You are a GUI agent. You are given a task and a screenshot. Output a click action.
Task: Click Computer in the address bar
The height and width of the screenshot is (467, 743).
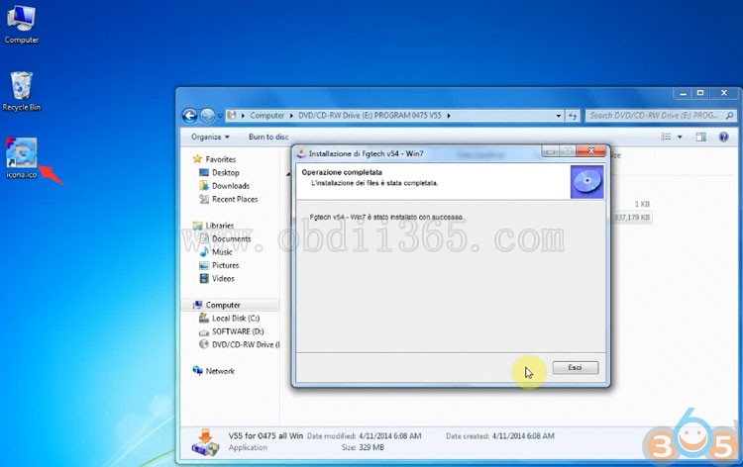(266, 116)
